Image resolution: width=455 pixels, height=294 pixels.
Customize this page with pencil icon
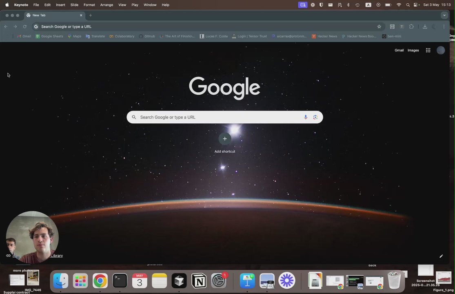(441, 256)
